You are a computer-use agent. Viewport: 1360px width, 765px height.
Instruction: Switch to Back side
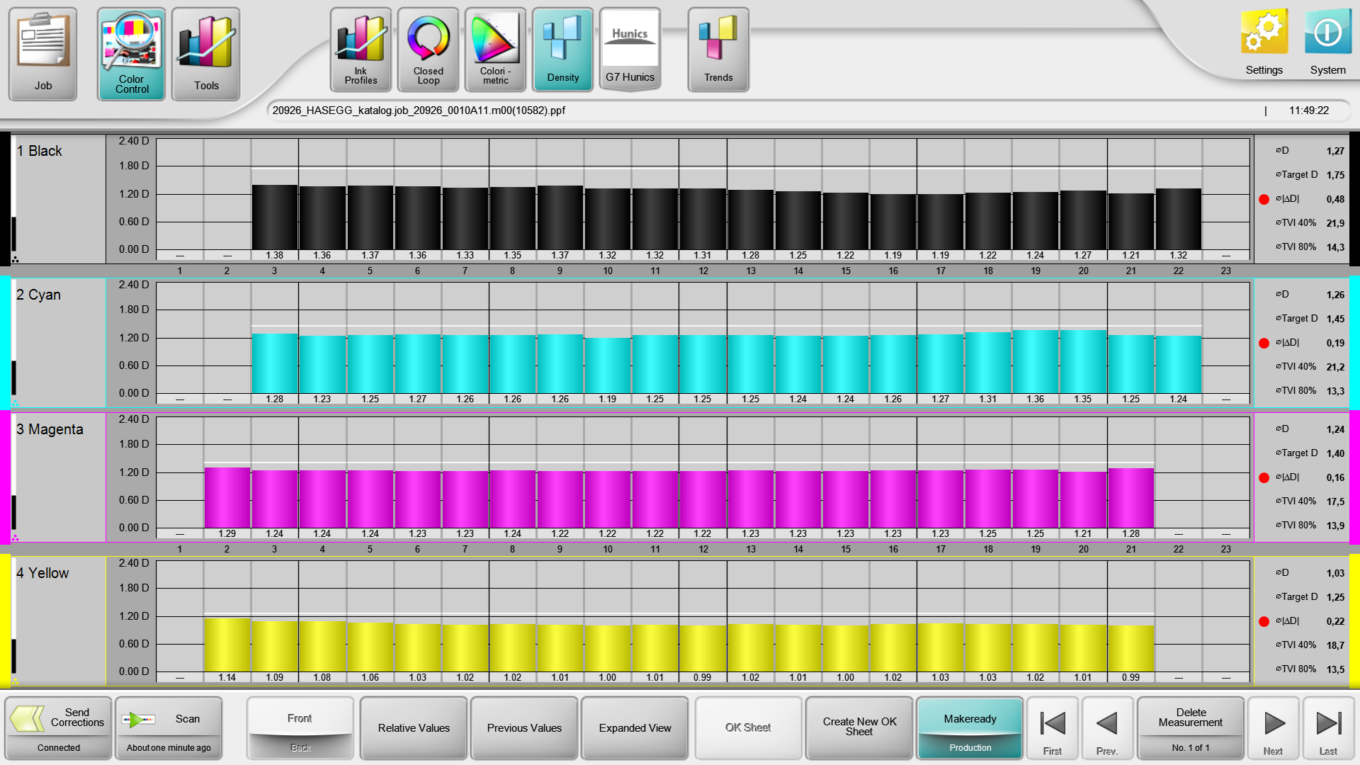point(300,747)
